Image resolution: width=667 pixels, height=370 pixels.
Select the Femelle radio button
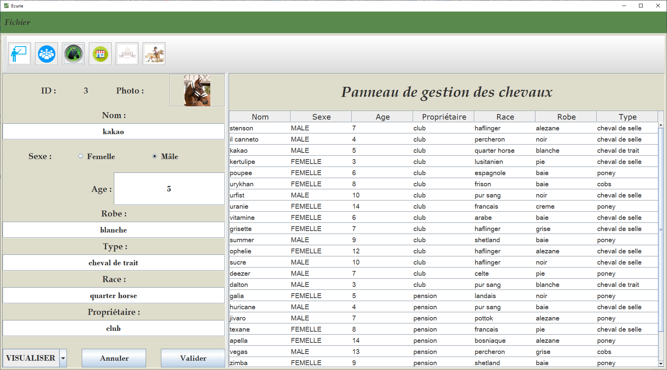coord(81,156)
